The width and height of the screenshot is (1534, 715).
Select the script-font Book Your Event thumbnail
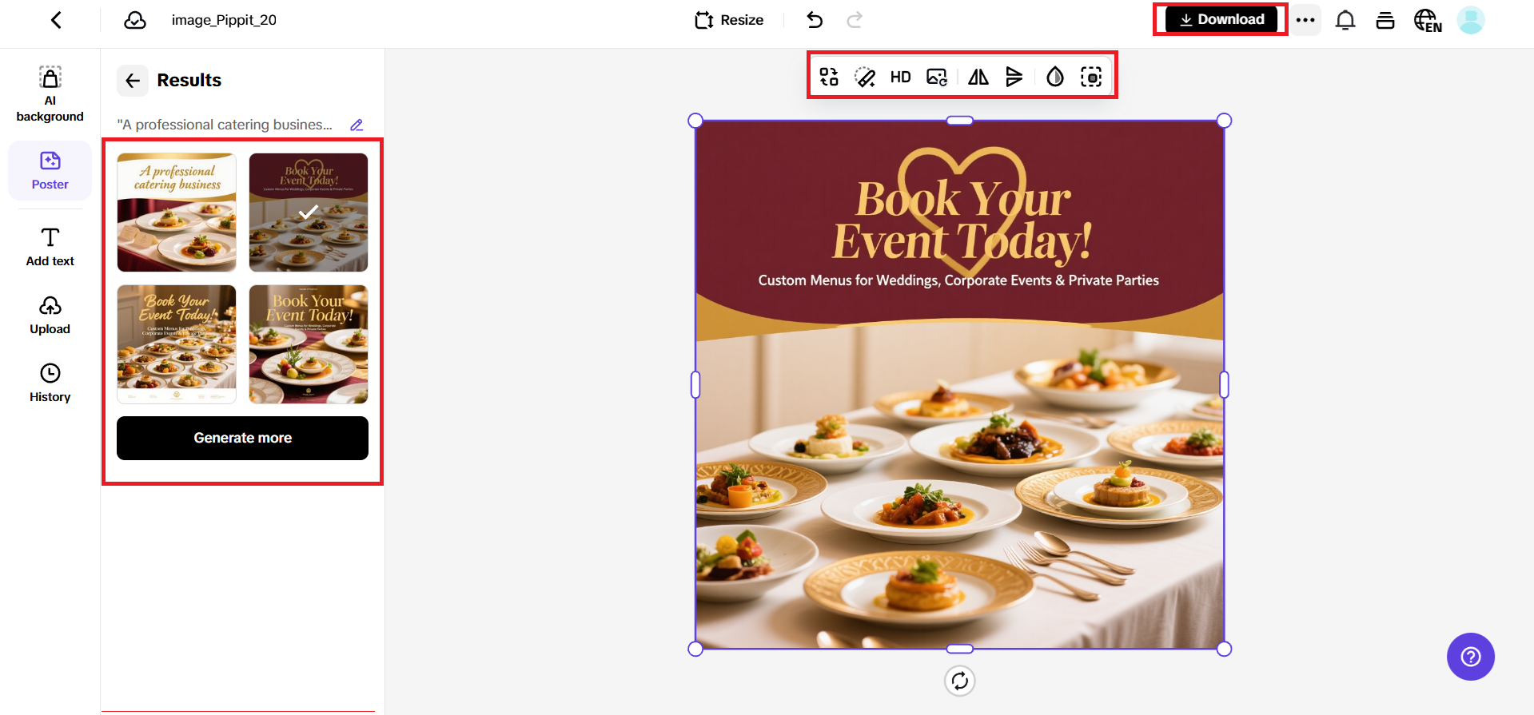click(x=177, y=344)
